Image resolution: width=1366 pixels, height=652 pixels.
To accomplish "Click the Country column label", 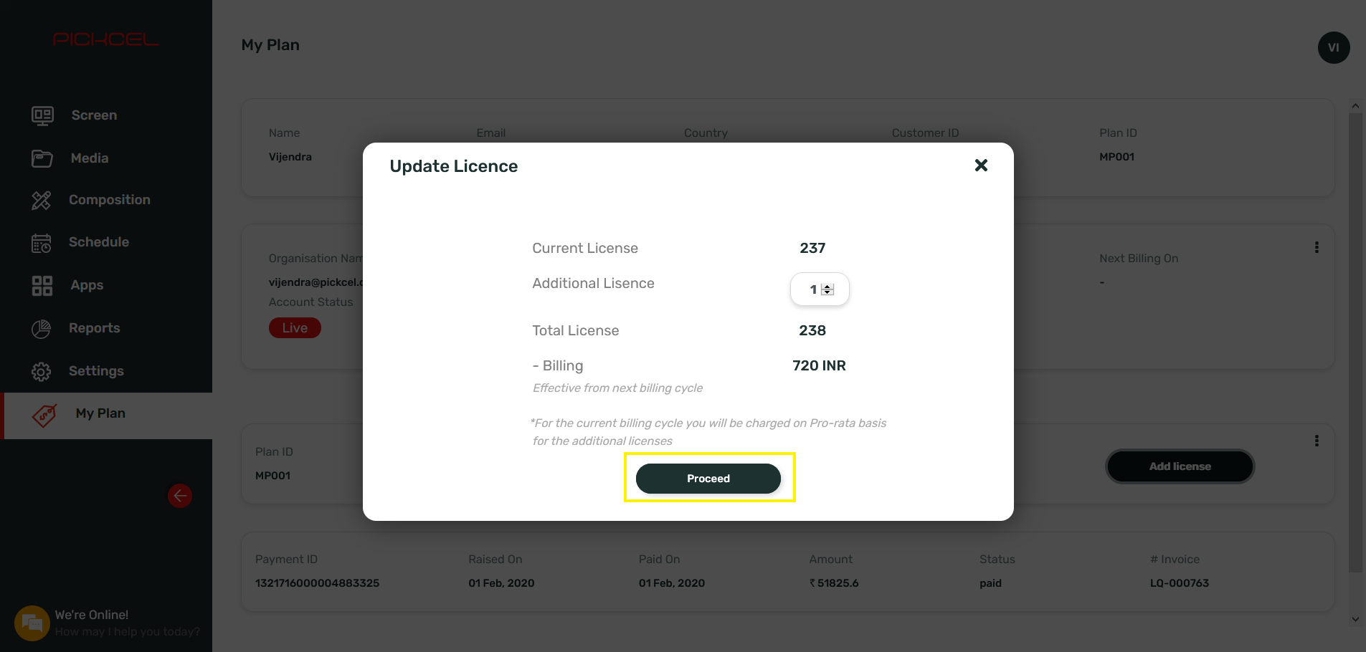I will [x=706, y=133].
